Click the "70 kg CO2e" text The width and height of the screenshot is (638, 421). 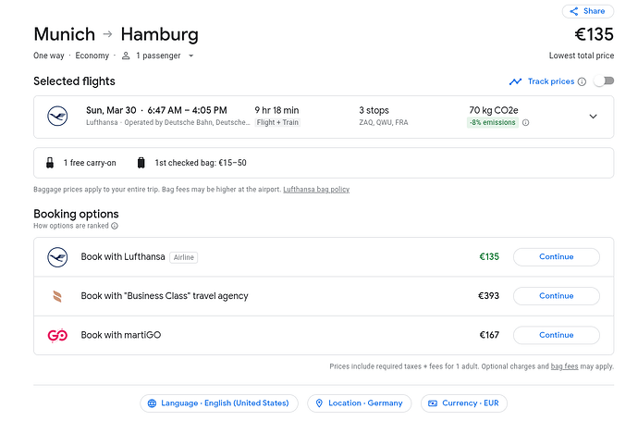[x=494, y=110]
